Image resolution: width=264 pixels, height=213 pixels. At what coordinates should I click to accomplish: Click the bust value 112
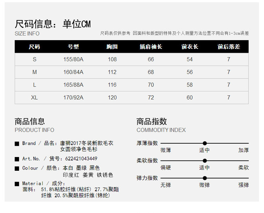[x=112, y=72]
